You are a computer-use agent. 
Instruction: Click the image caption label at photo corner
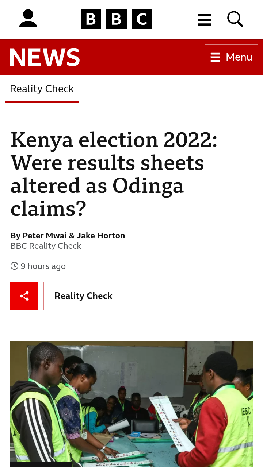[x=41, y=465]
